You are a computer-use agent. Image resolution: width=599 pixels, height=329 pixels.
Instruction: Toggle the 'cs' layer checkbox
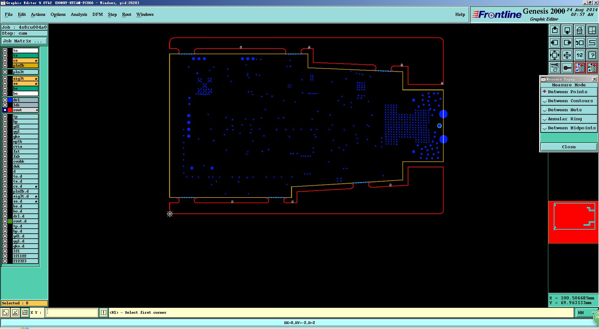click(x=5, y=60)
